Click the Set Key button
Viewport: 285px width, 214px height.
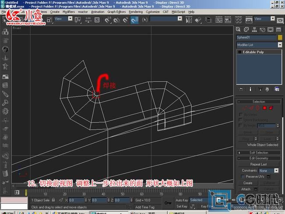182,207
